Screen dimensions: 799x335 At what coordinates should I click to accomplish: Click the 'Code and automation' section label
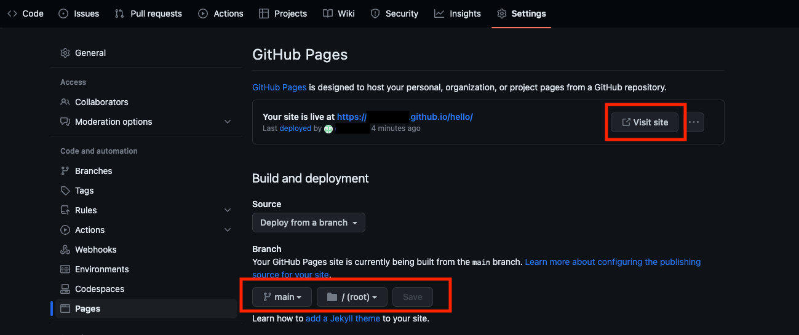click(99, 151)
